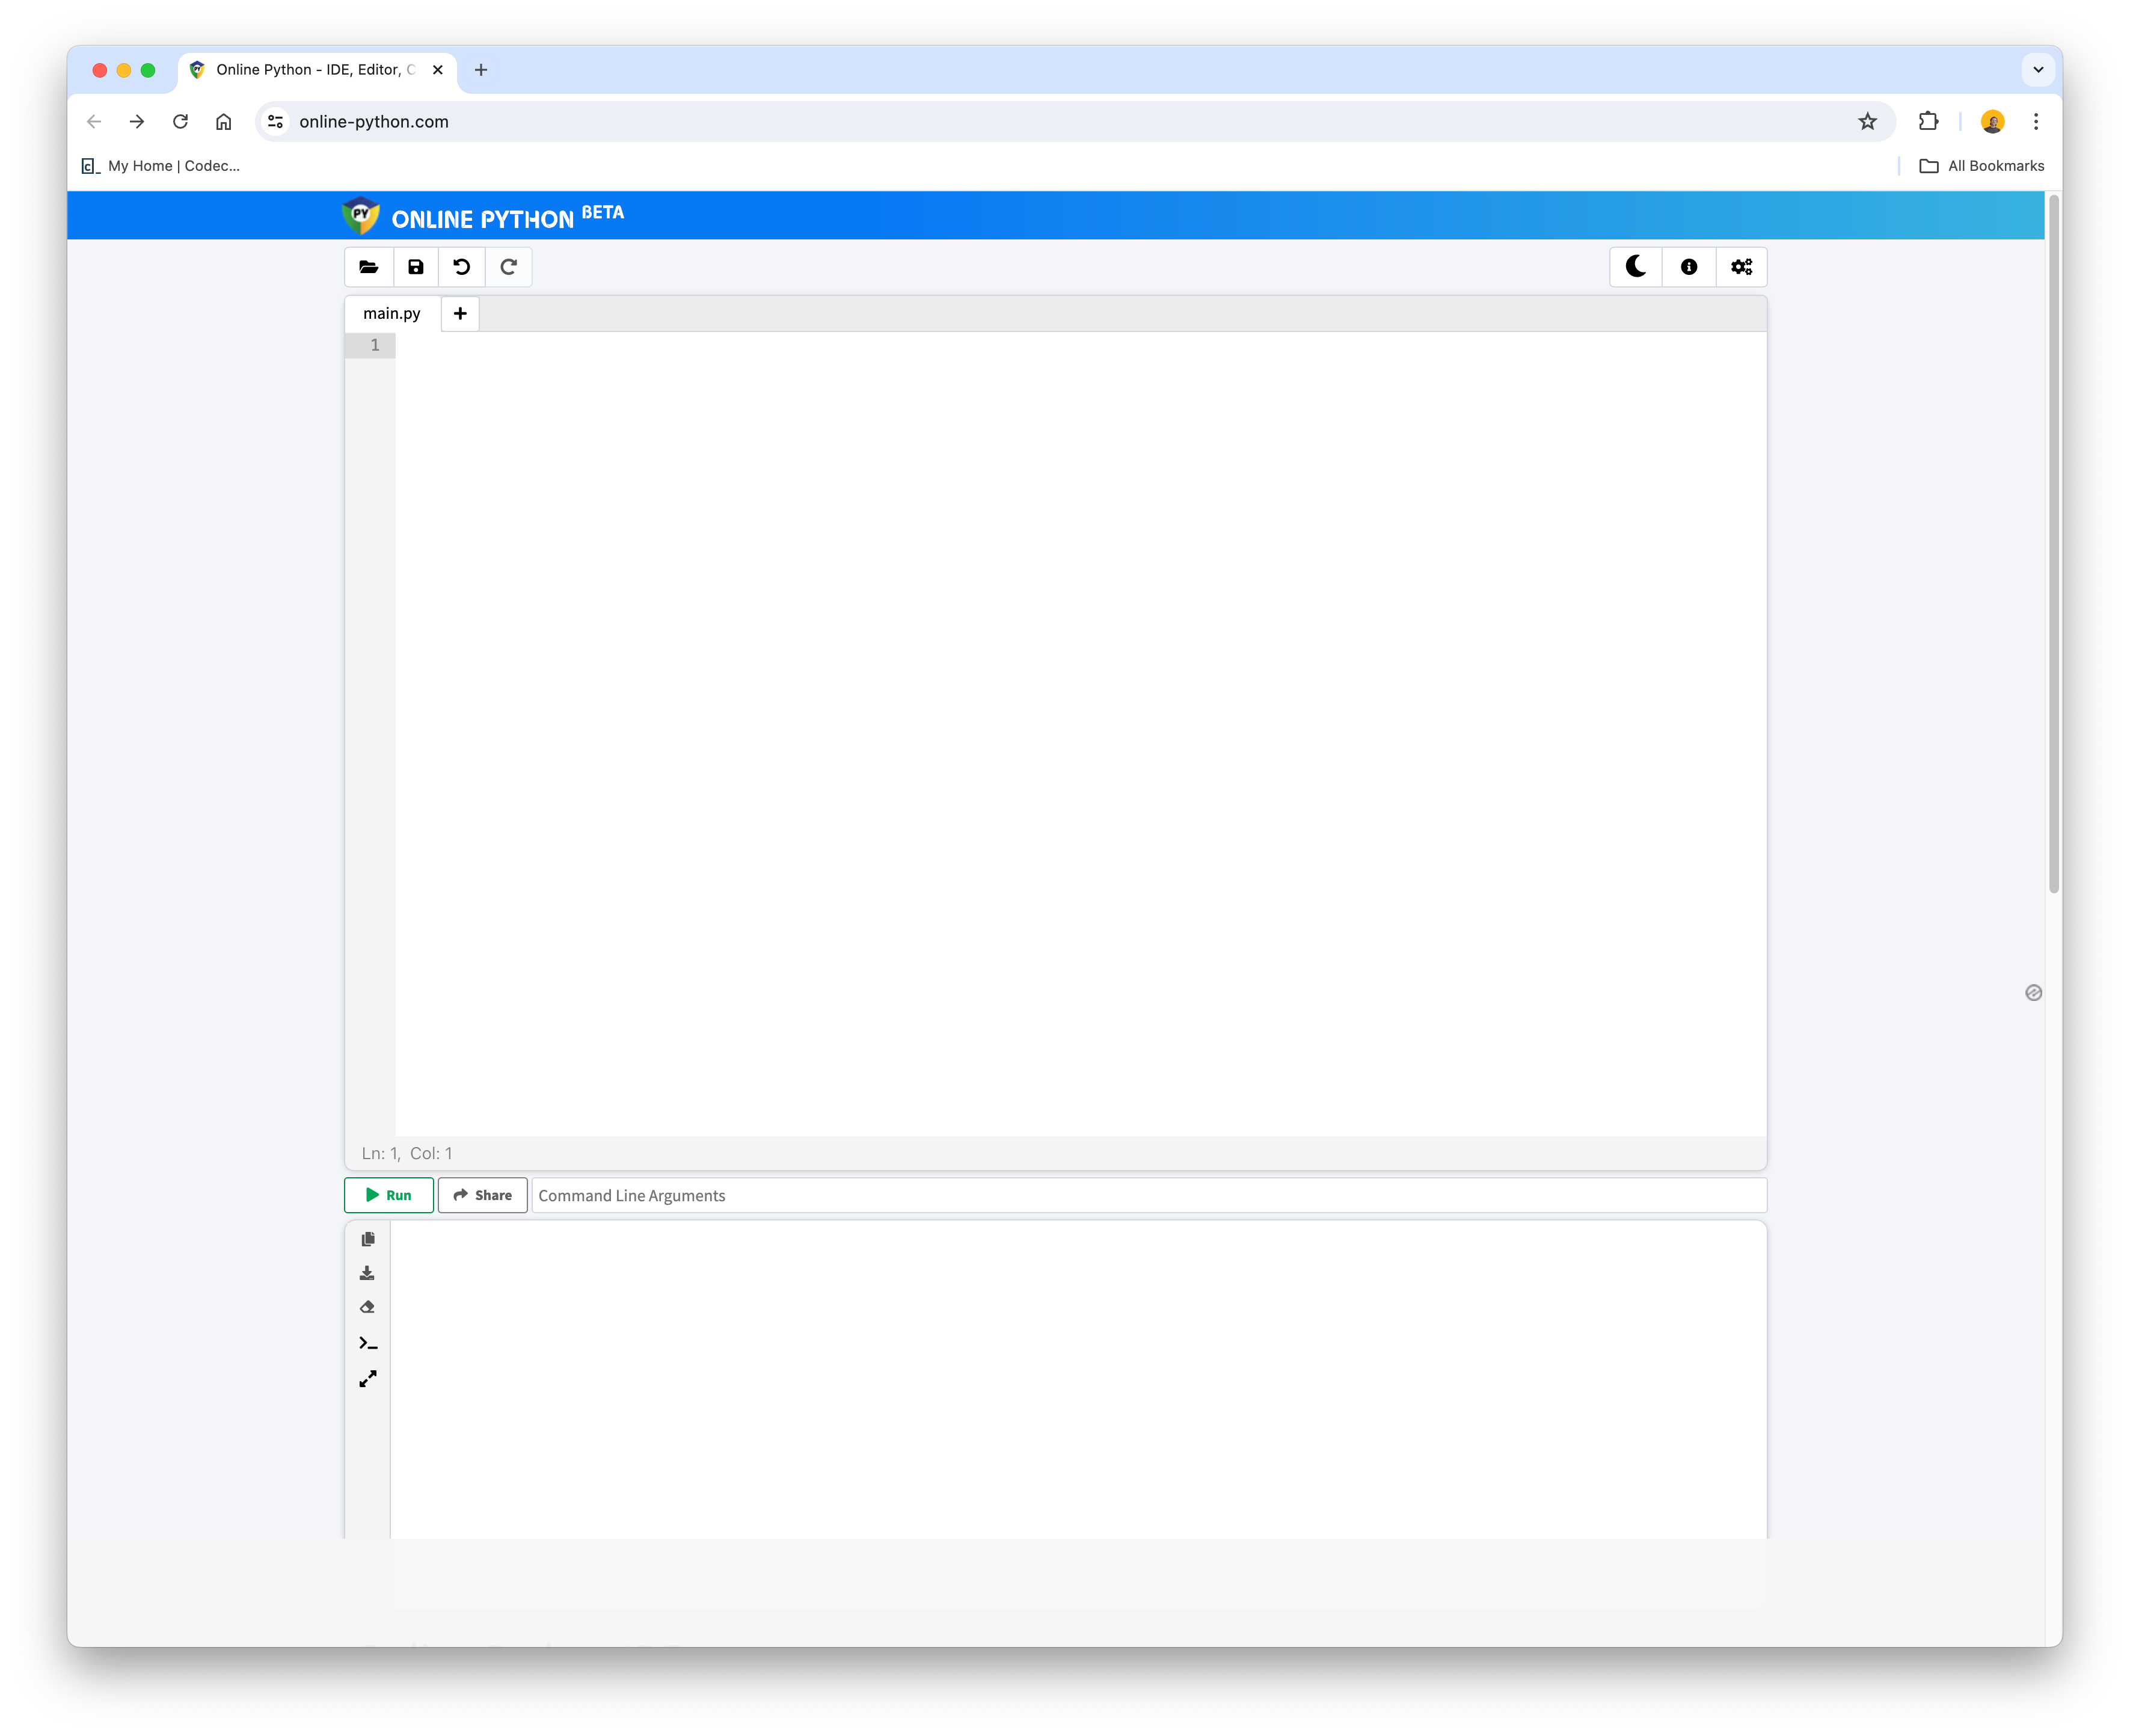Add a new file tab
Viewport: 2130px width, 1736px height.
click(x=460, y=314)
